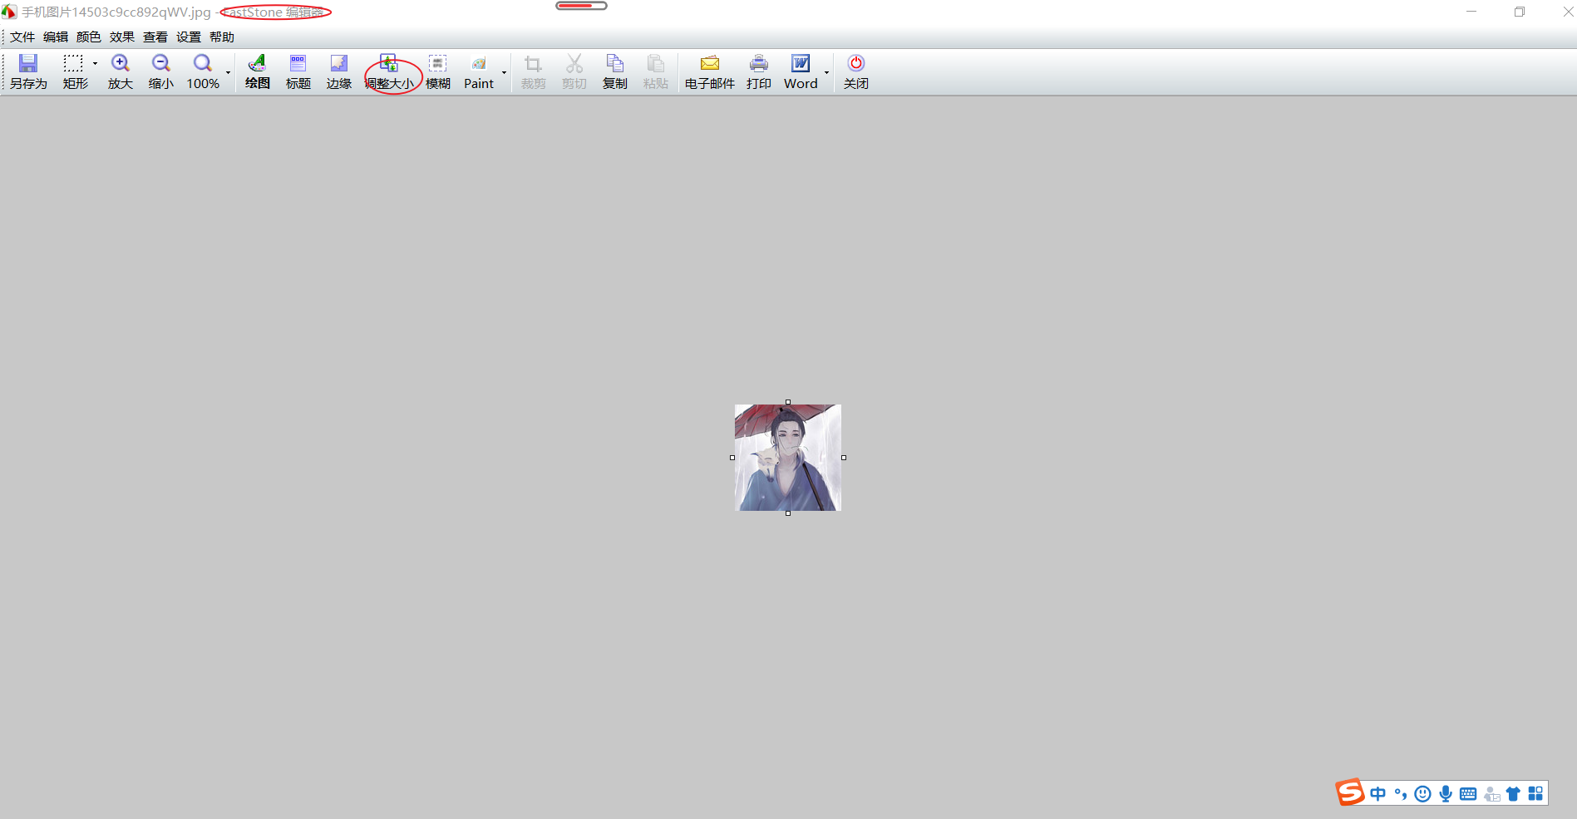This screenshot has height=819, width=1577.
Task: Click the restore window button
Action: click(1520, 12)
